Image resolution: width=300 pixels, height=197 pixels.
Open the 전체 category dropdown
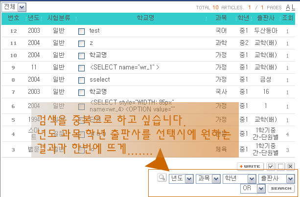point(14,7)
